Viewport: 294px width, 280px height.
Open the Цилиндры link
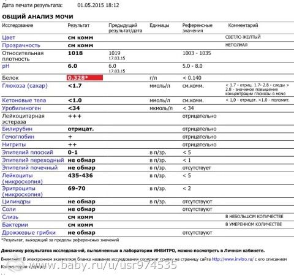[x=16, y=202]
